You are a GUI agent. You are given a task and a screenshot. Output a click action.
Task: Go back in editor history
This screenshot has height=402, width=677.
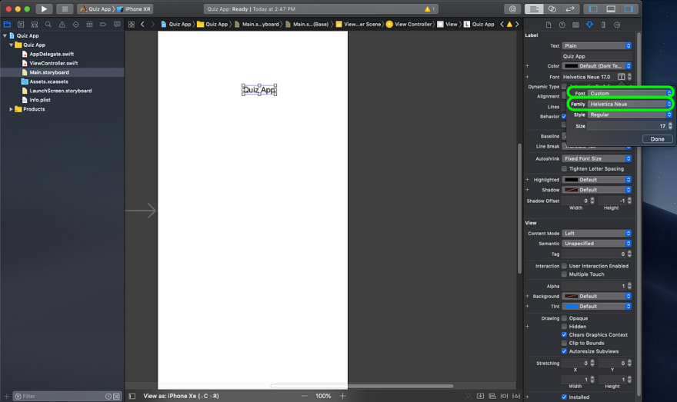(x=142, y=24)
